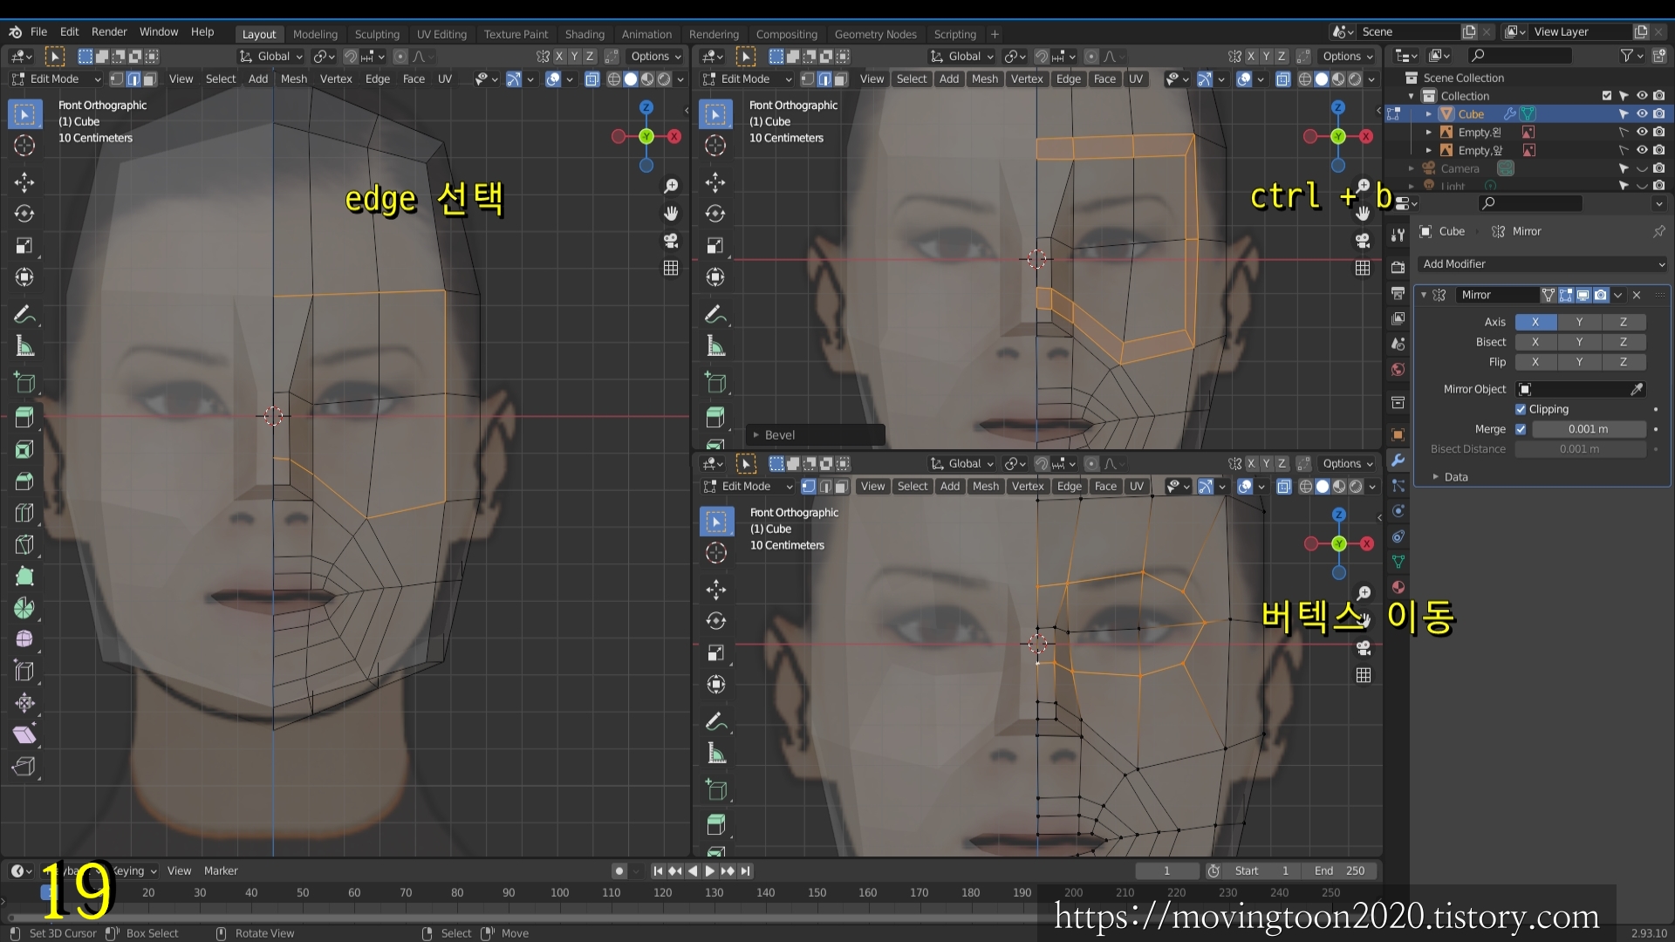
Task: Click the Merge distance 0.001 m field
Action: 1589,429
